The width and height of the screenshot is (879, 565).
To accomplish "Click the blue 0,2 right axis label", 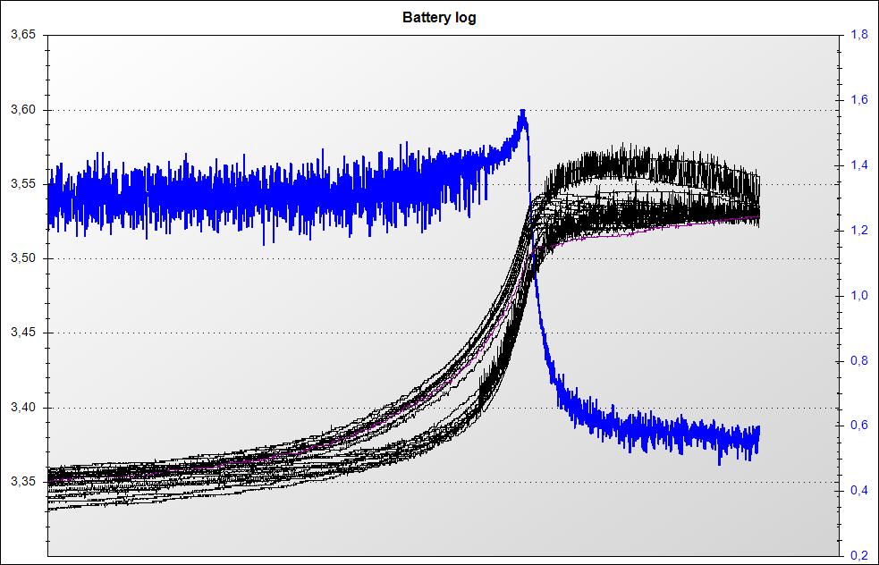I will click(x=858, y=555).
